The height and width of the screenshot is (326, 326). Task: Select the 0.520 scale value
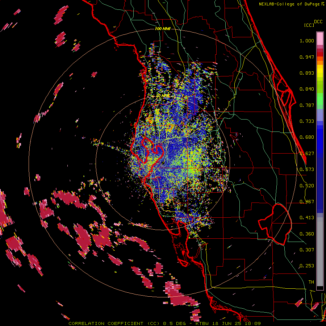pos(307,186)
